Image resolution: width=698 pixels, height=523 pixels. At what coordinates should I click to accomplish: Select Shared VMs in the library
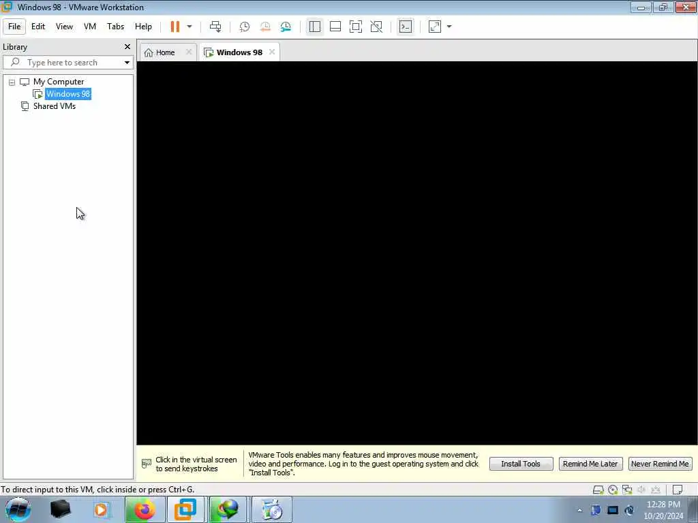(55, 106)
